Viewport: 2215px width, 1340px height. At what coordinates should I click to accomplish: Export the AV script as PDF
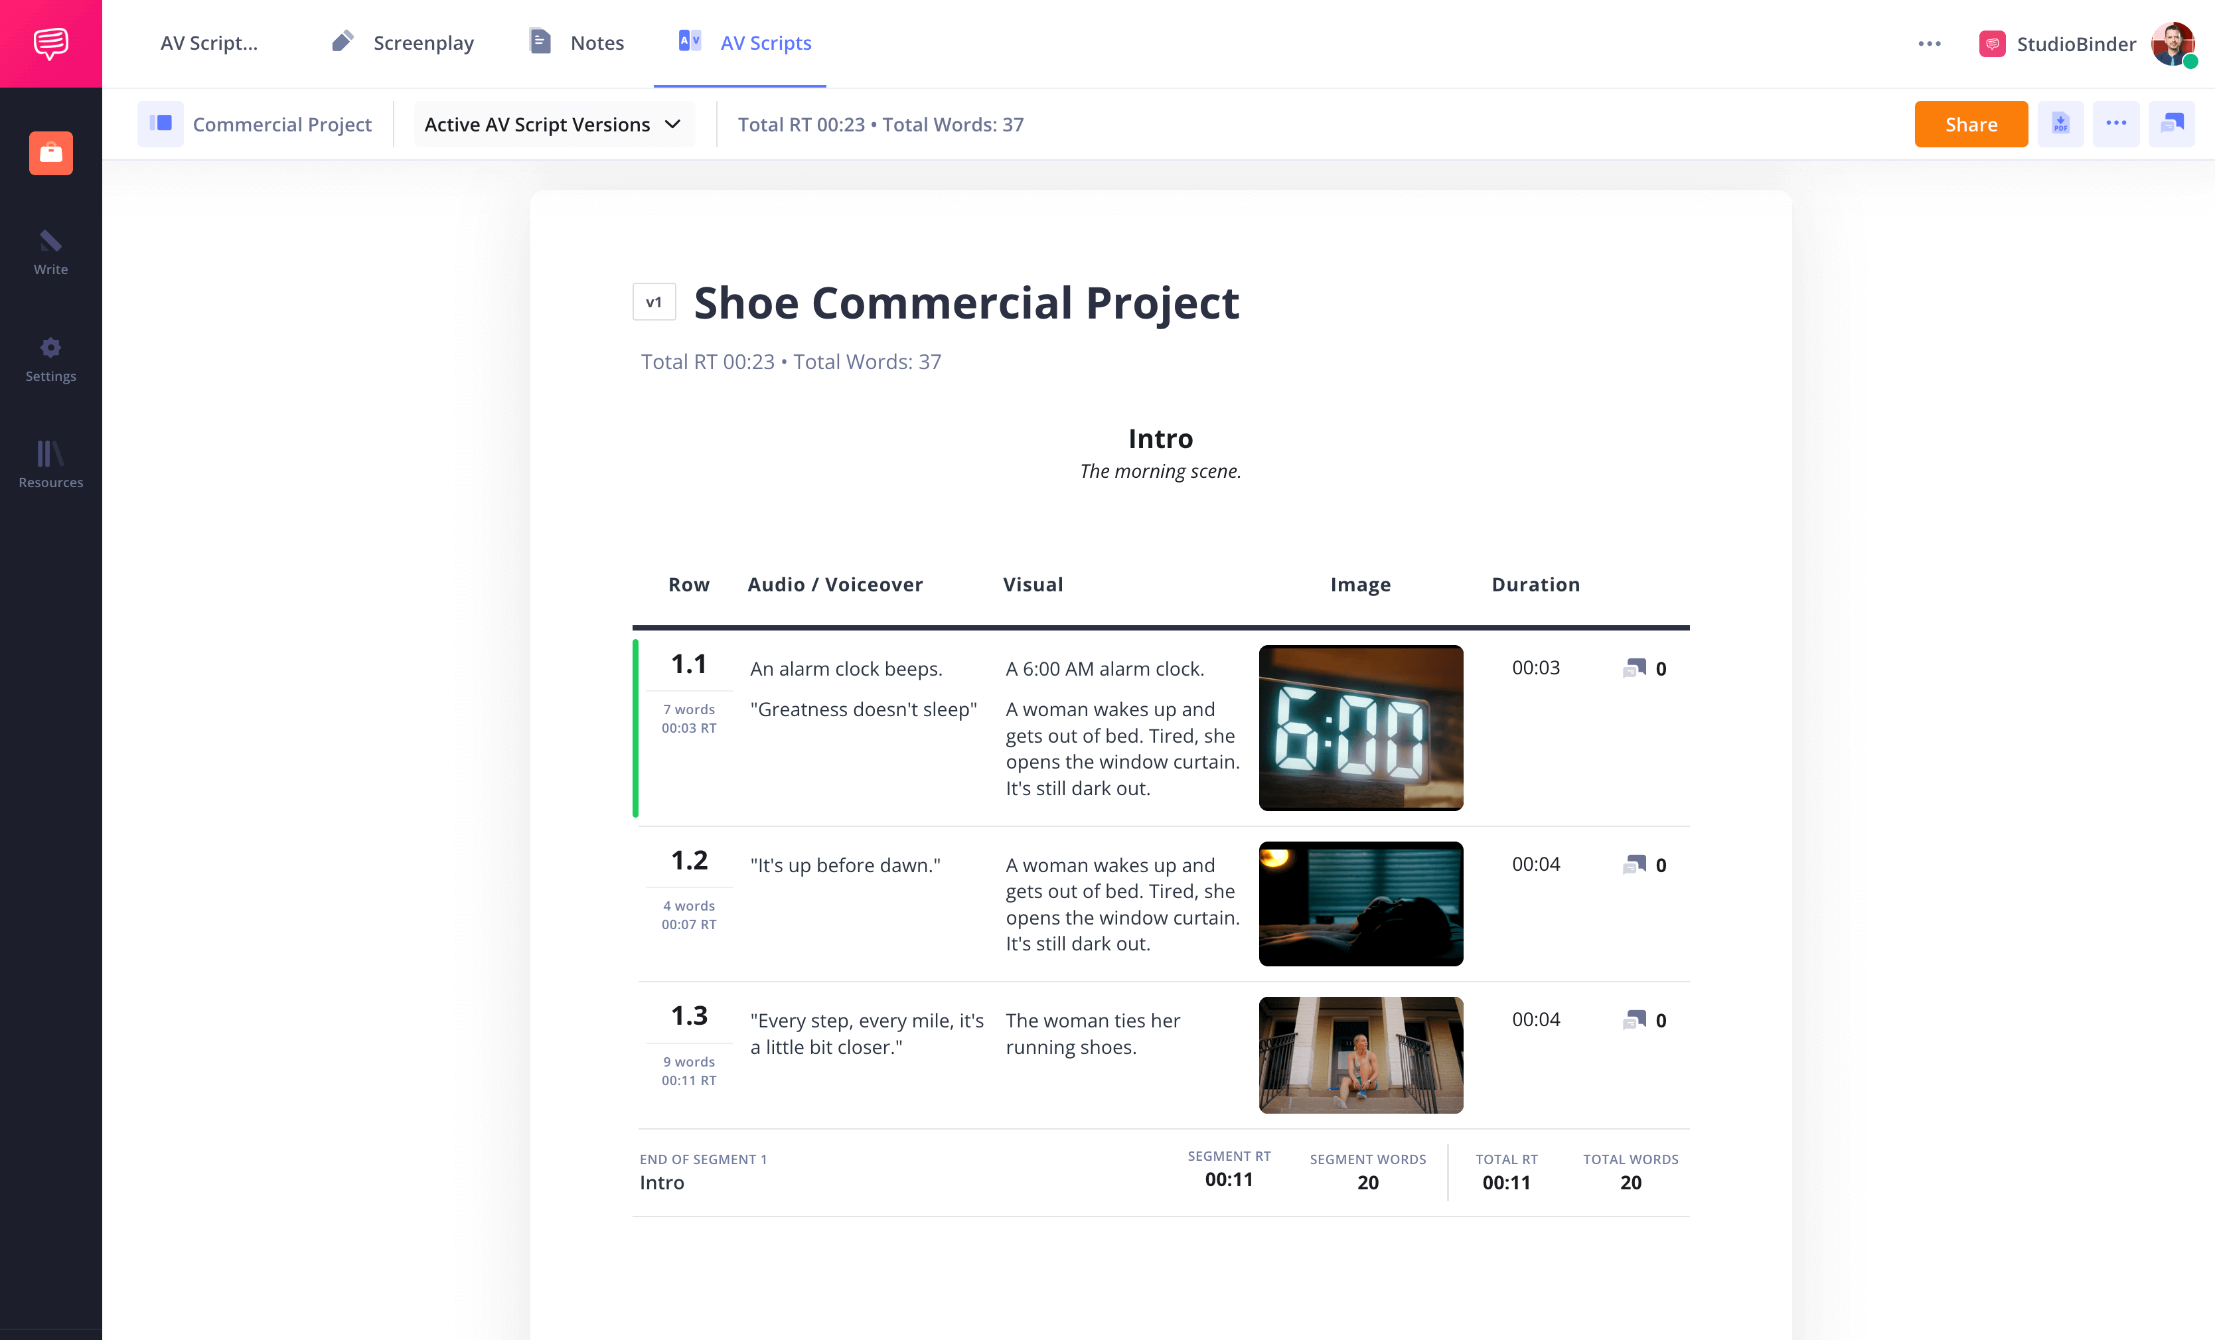[2060, 123]
